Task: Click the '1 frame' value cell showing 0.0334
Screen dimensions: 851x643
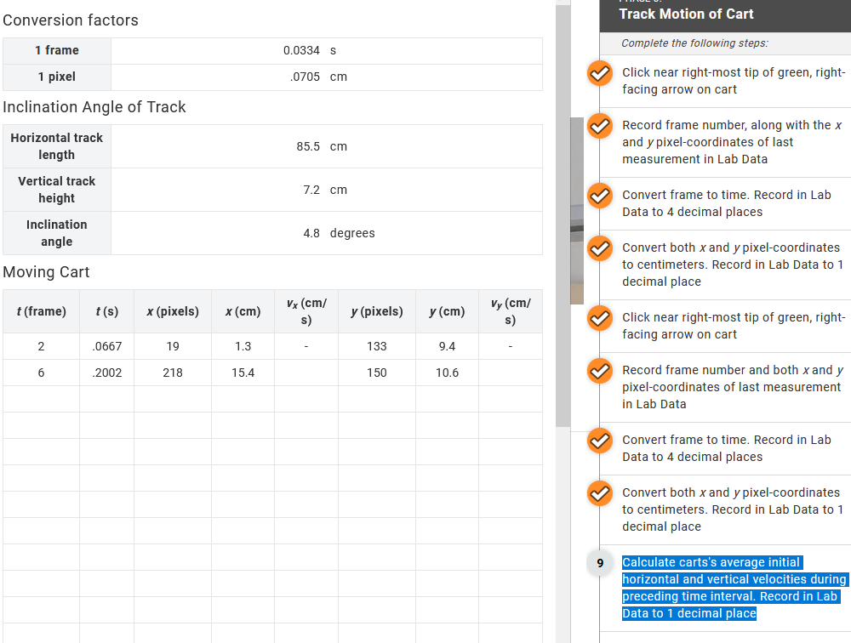Action: [326, 50]
